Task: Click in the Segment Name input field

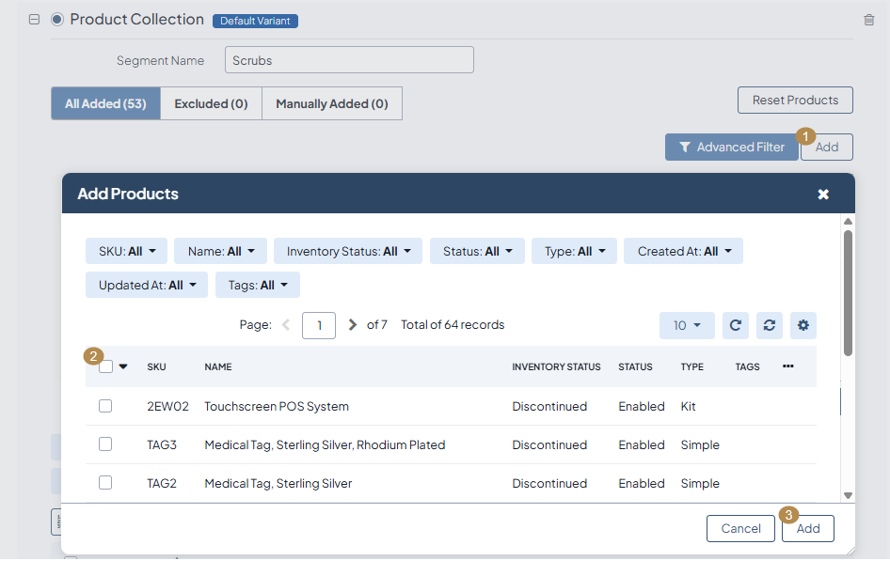Action: (349, 60)
